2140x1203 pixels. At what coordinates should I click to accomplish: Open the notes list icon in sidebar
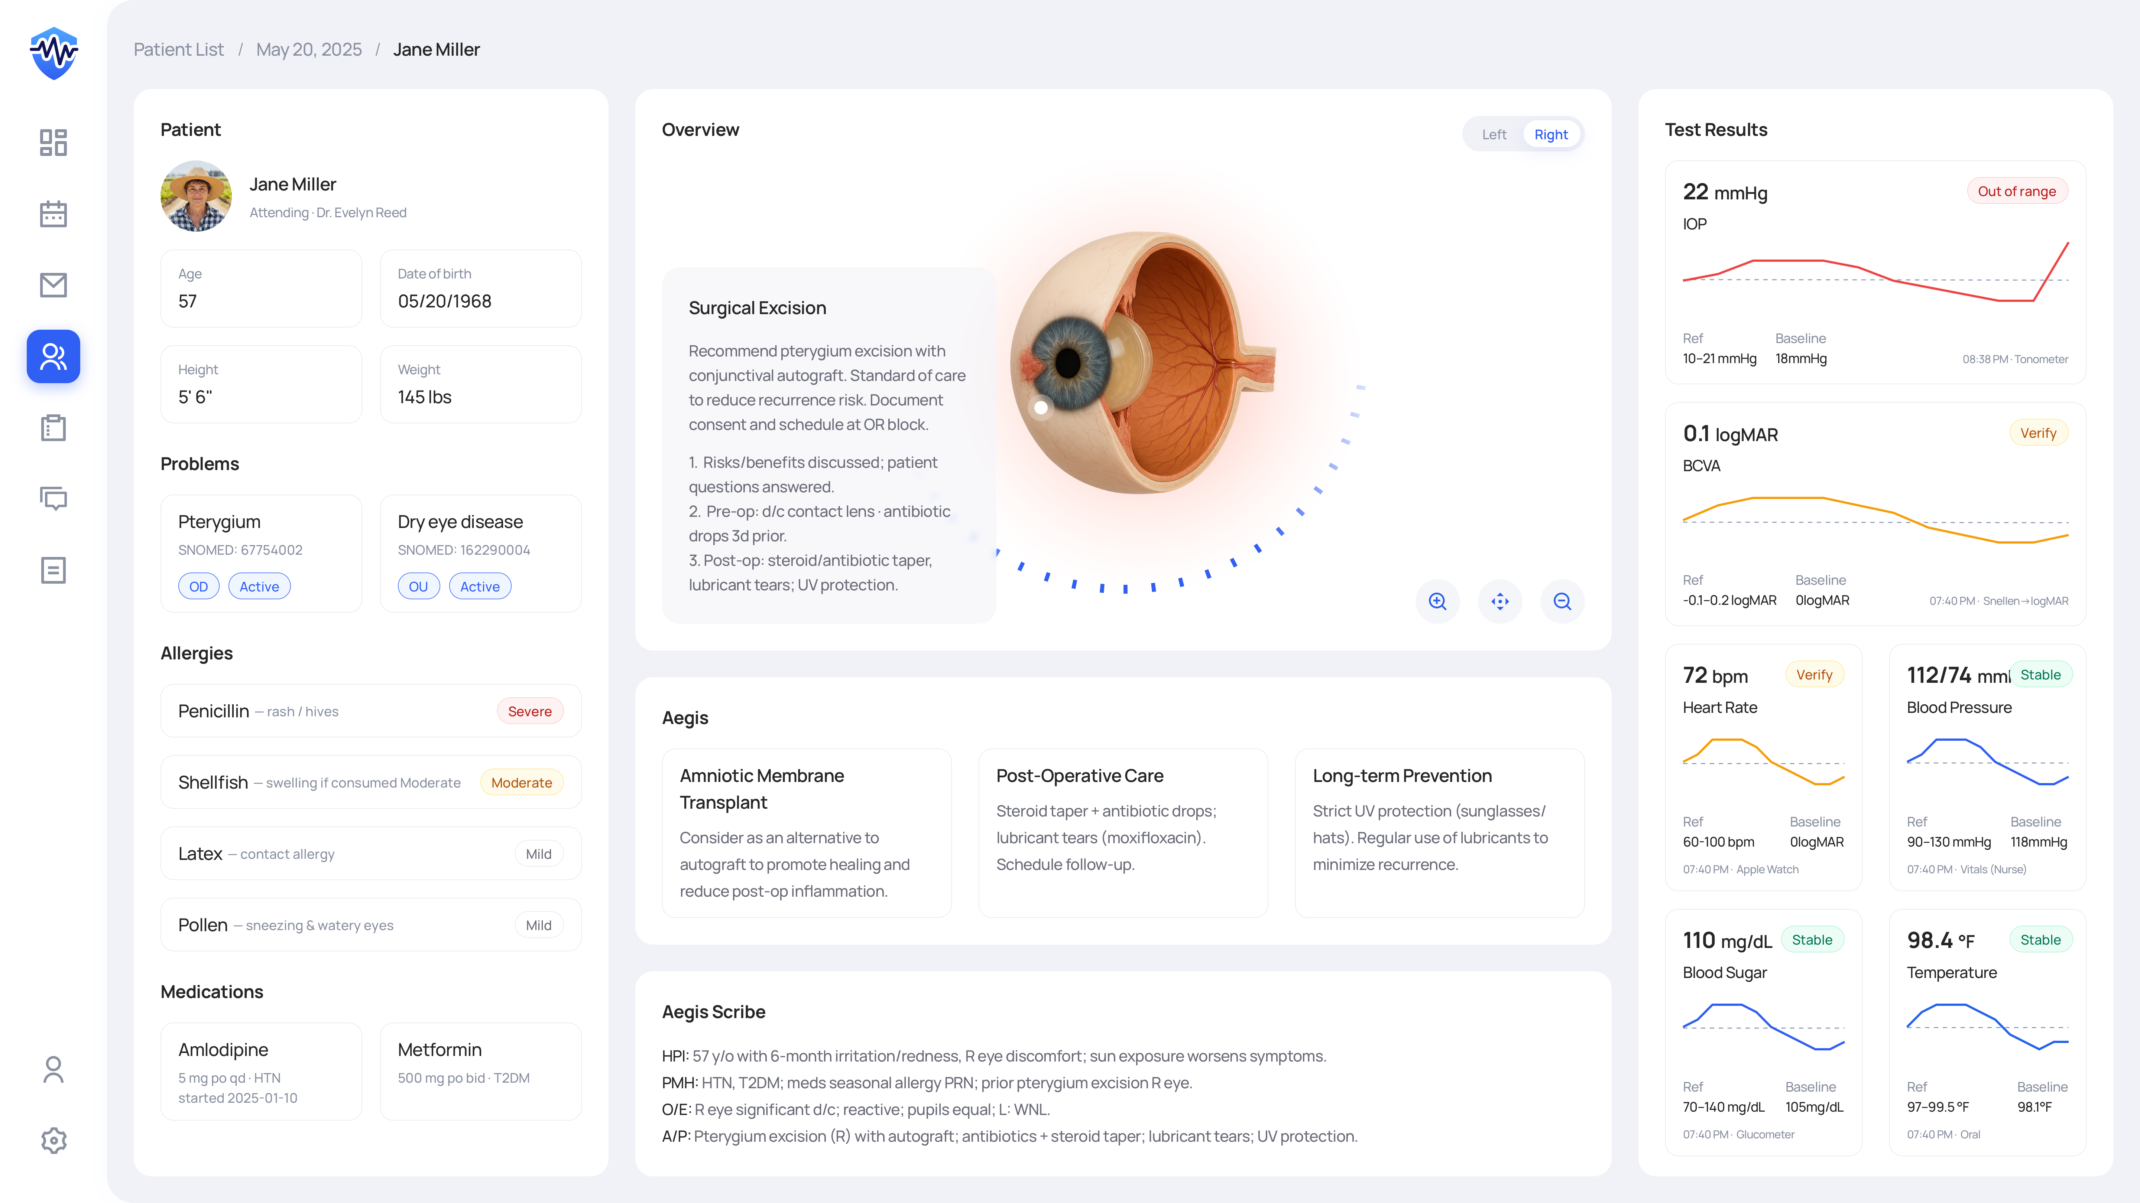click(x=53, y=570)
